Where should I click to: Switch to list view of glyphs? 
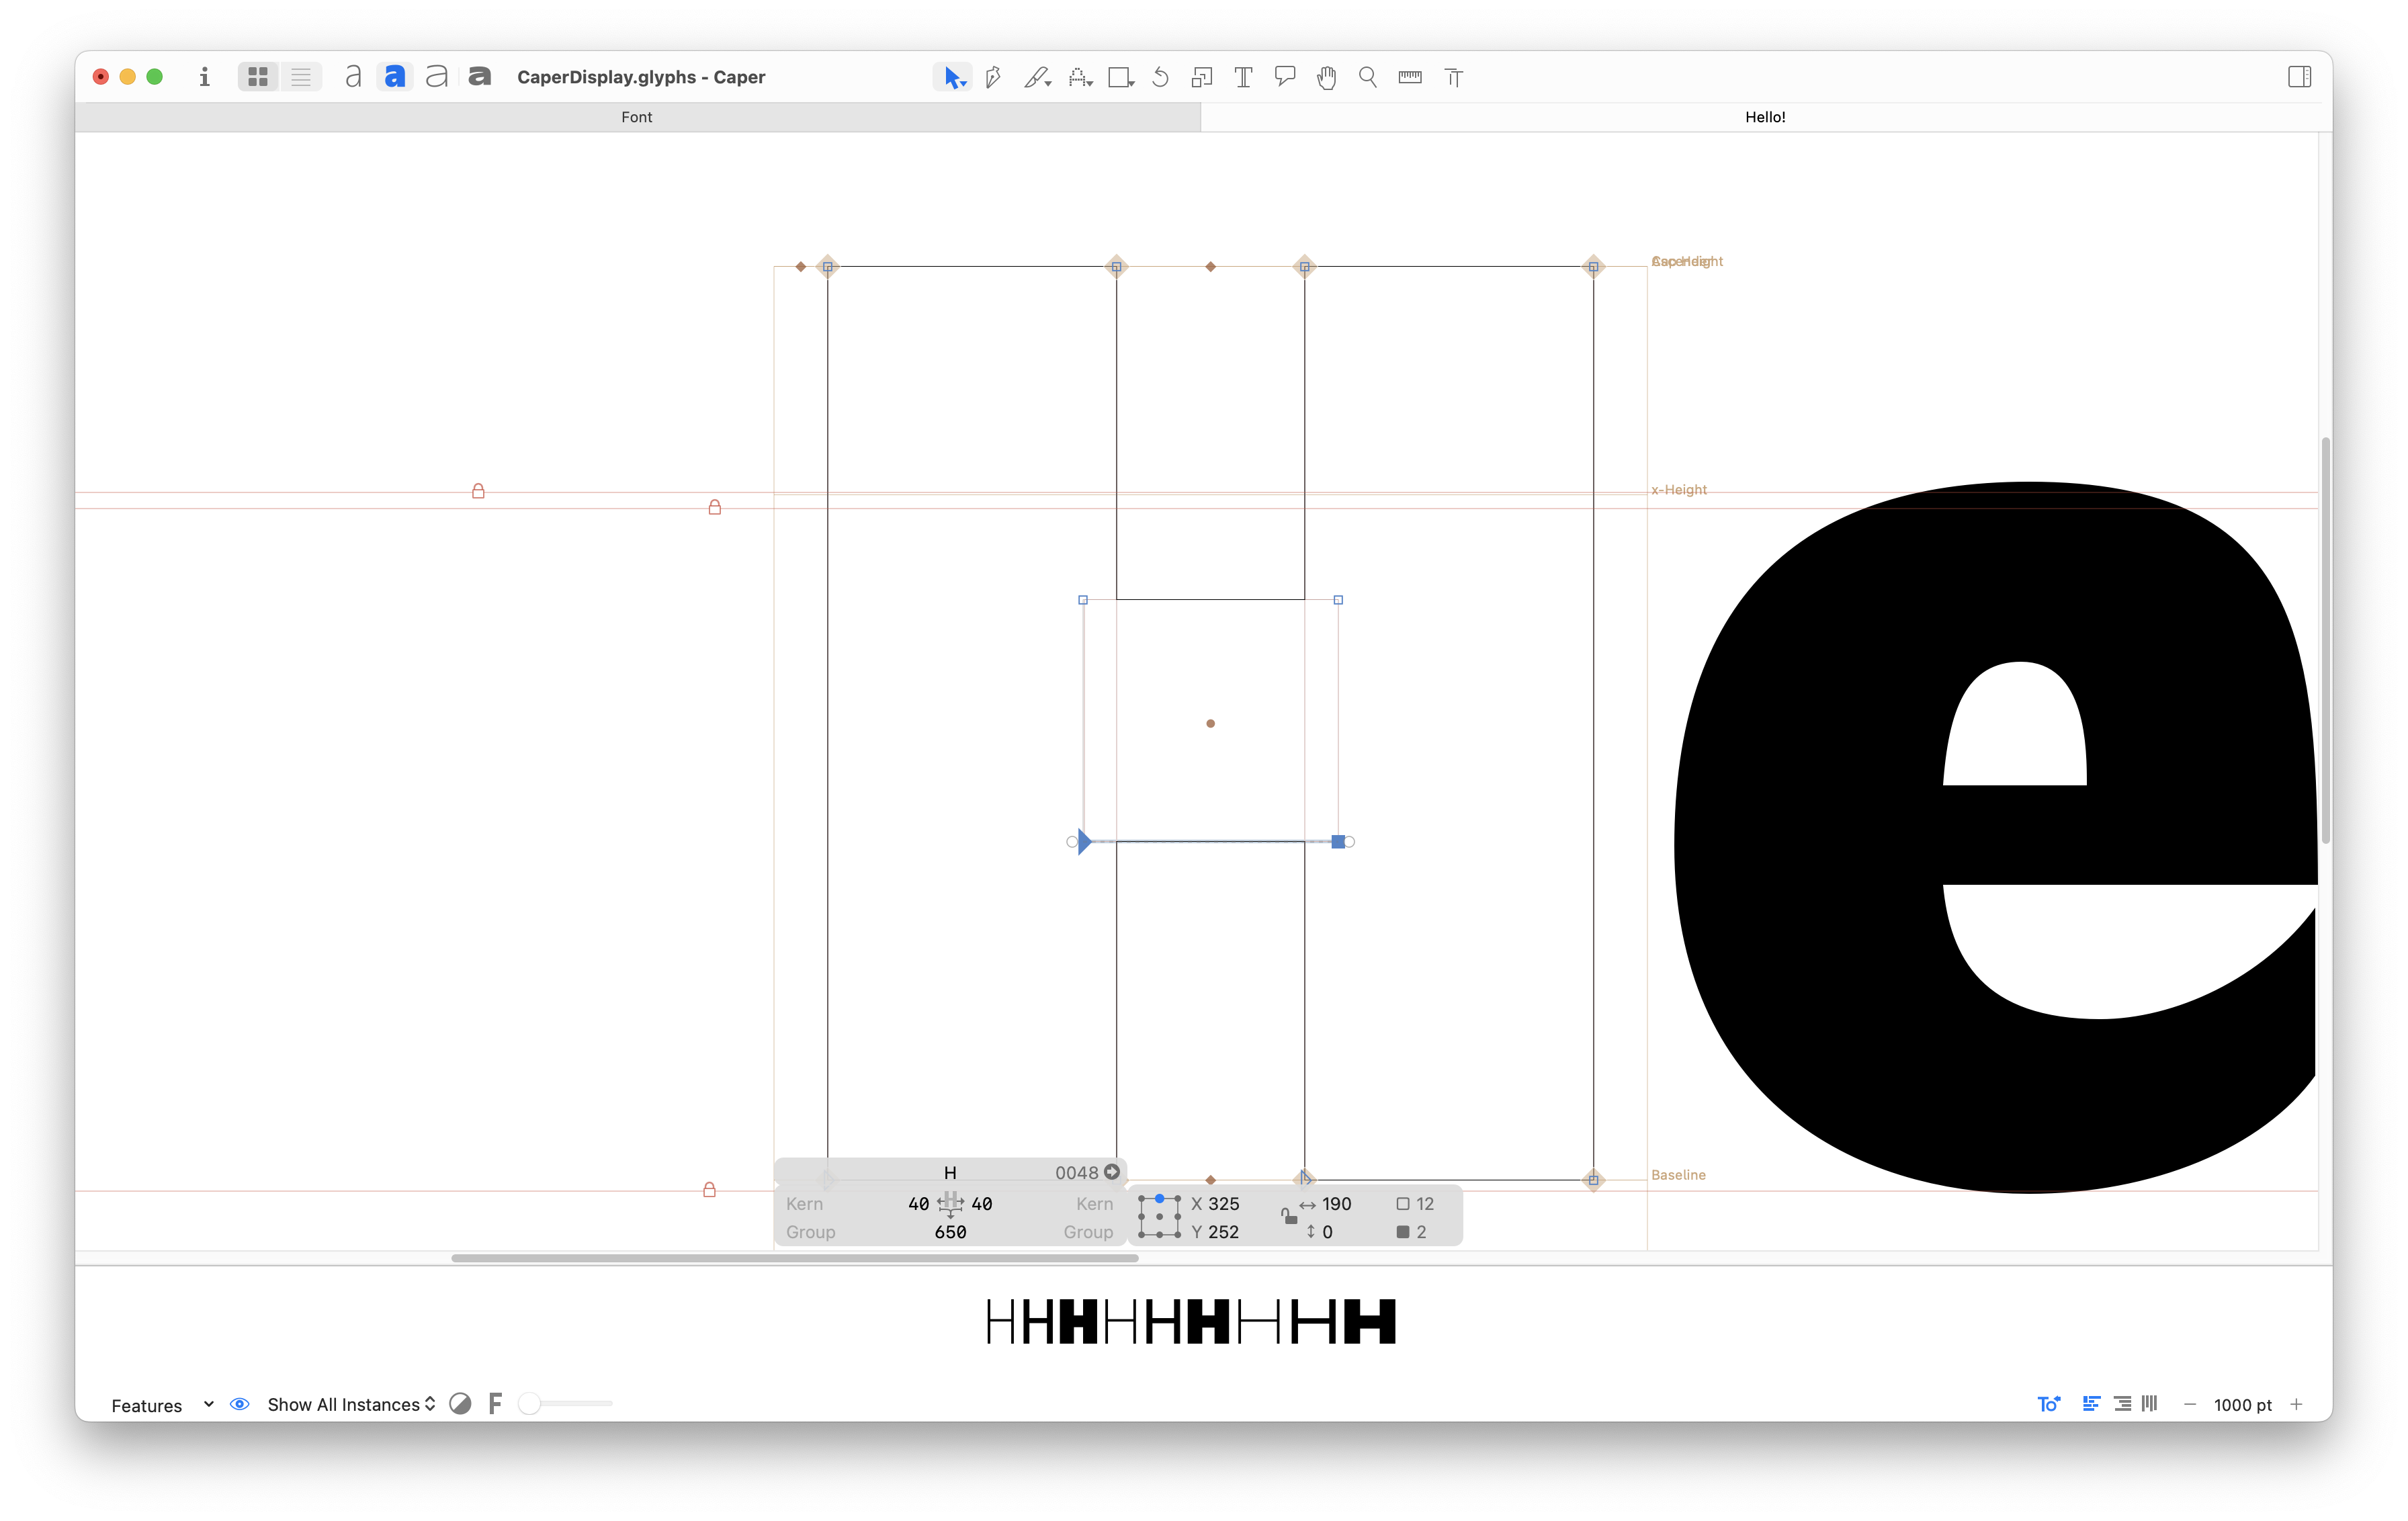pyautogui.click(x=301, y=77)
